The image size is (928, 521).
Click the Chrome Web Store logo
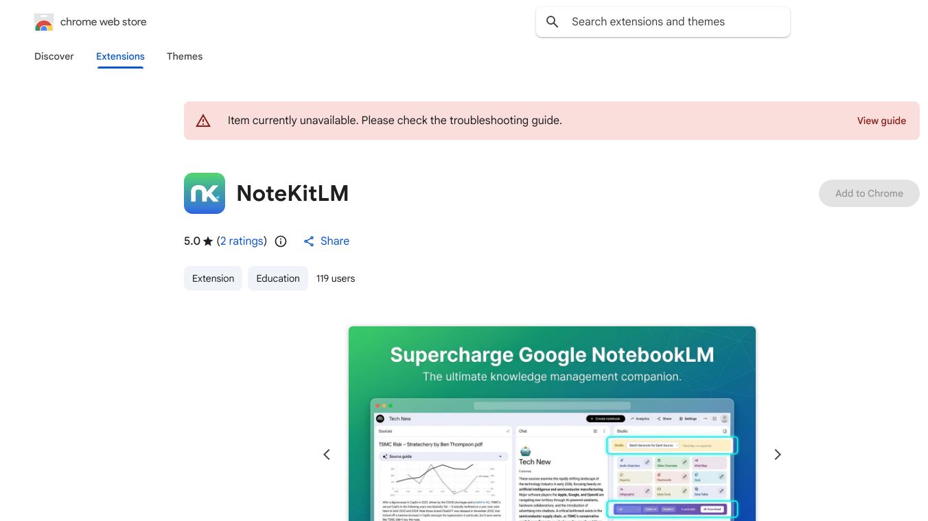[x=43, y=21]
